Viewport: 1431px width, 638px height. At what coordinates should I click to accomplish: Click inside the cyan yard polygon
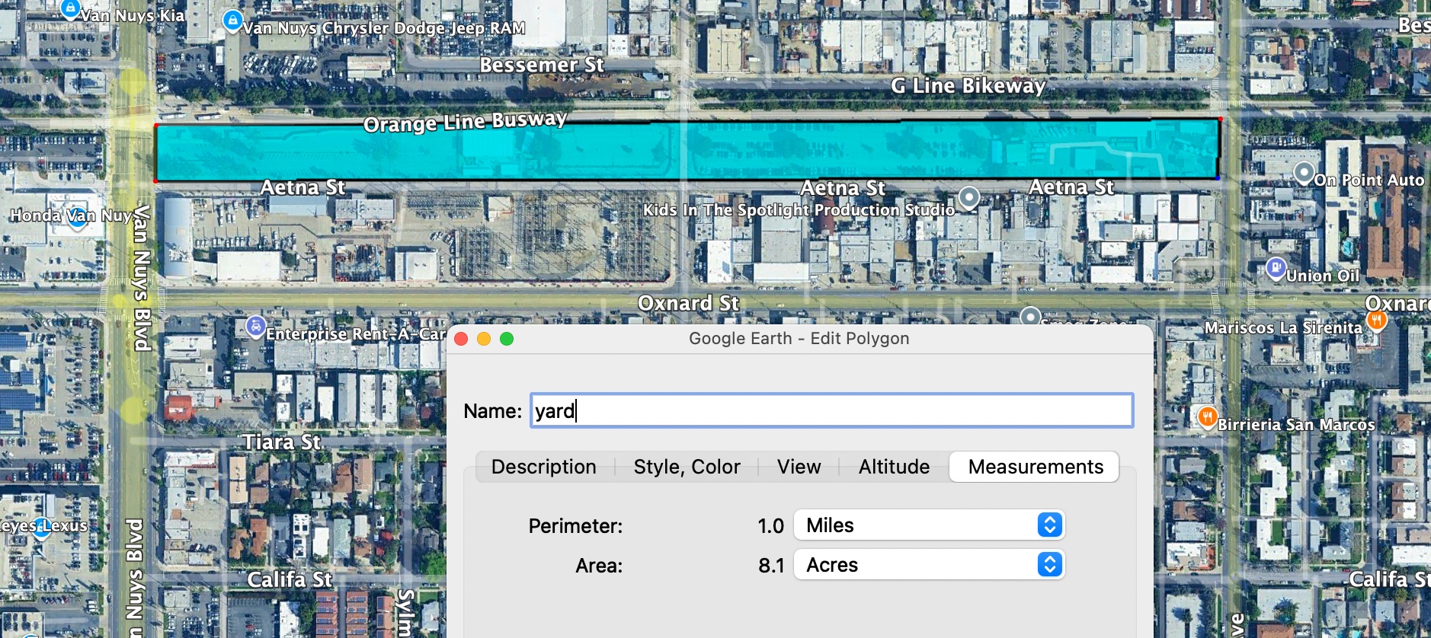(x=686, y=151)
